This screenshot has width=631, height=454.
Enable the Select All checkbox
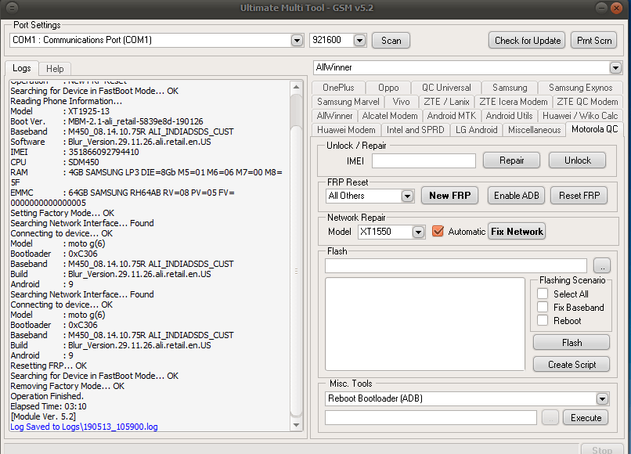(x=543, y=294)
